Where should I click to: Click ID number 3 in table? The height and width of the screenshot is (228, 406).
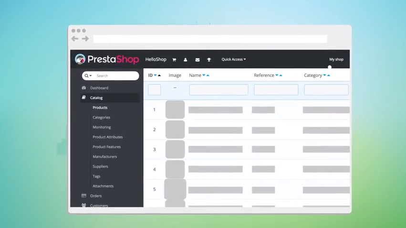(x=154, y=150)
